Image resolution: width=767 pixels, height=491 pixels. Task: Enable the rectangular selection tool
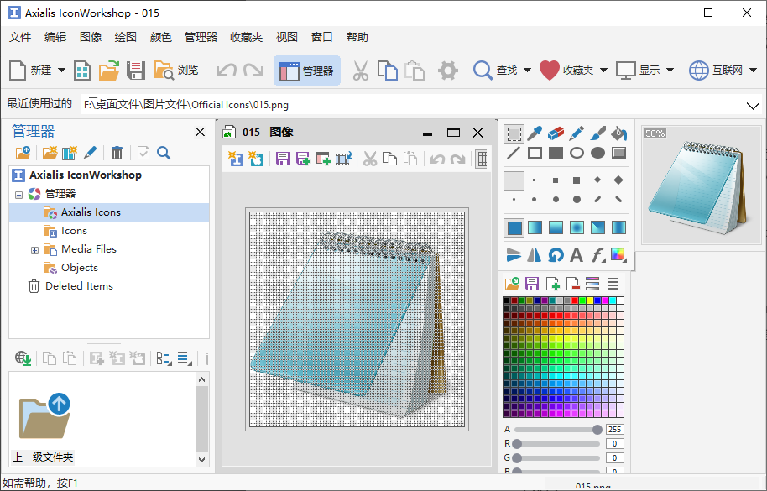pos(514,133)
